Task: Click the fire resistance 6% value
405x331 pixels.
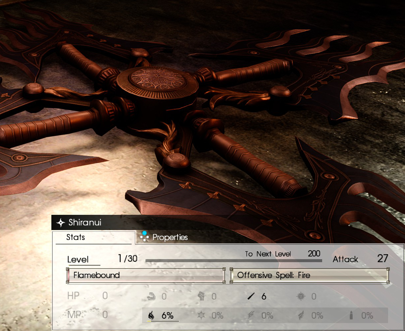Action: tap(168, 316)
